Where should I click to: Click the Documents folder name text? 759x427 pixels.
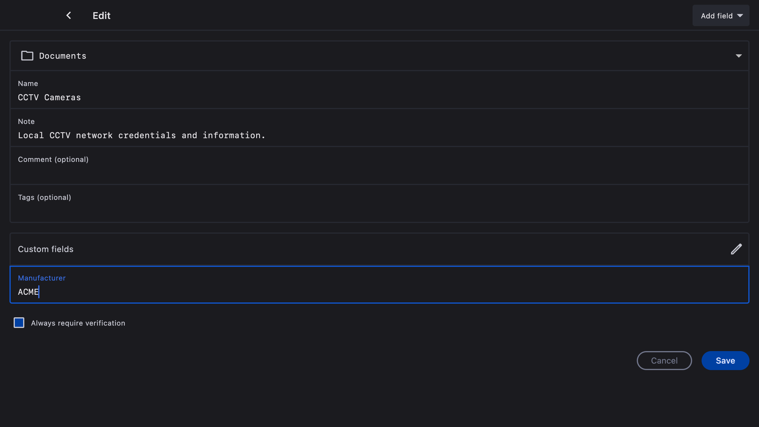pyautogui.click(x=63, y=56)
